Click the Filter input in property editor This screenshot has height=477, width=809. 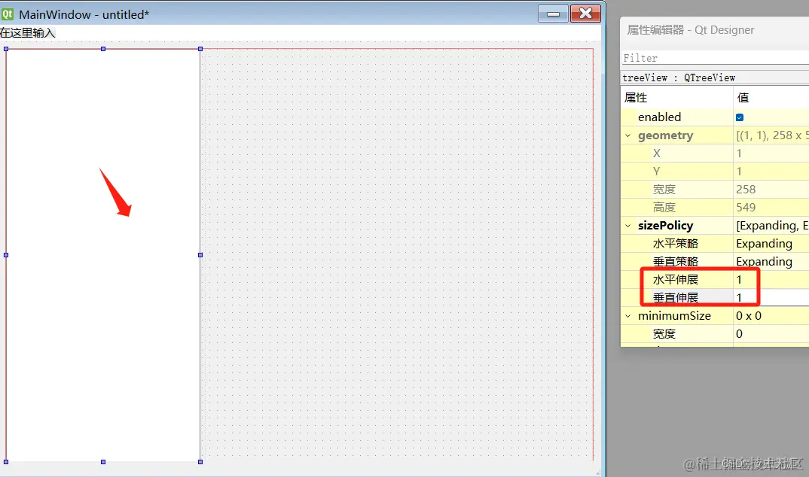[x=716, y=58]
